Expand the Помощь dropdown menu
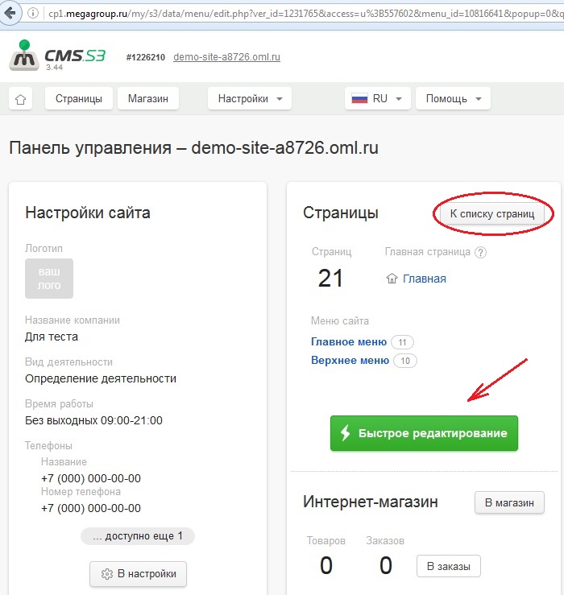The width and height of the screenshot is (564, 595). click(453, 99)
